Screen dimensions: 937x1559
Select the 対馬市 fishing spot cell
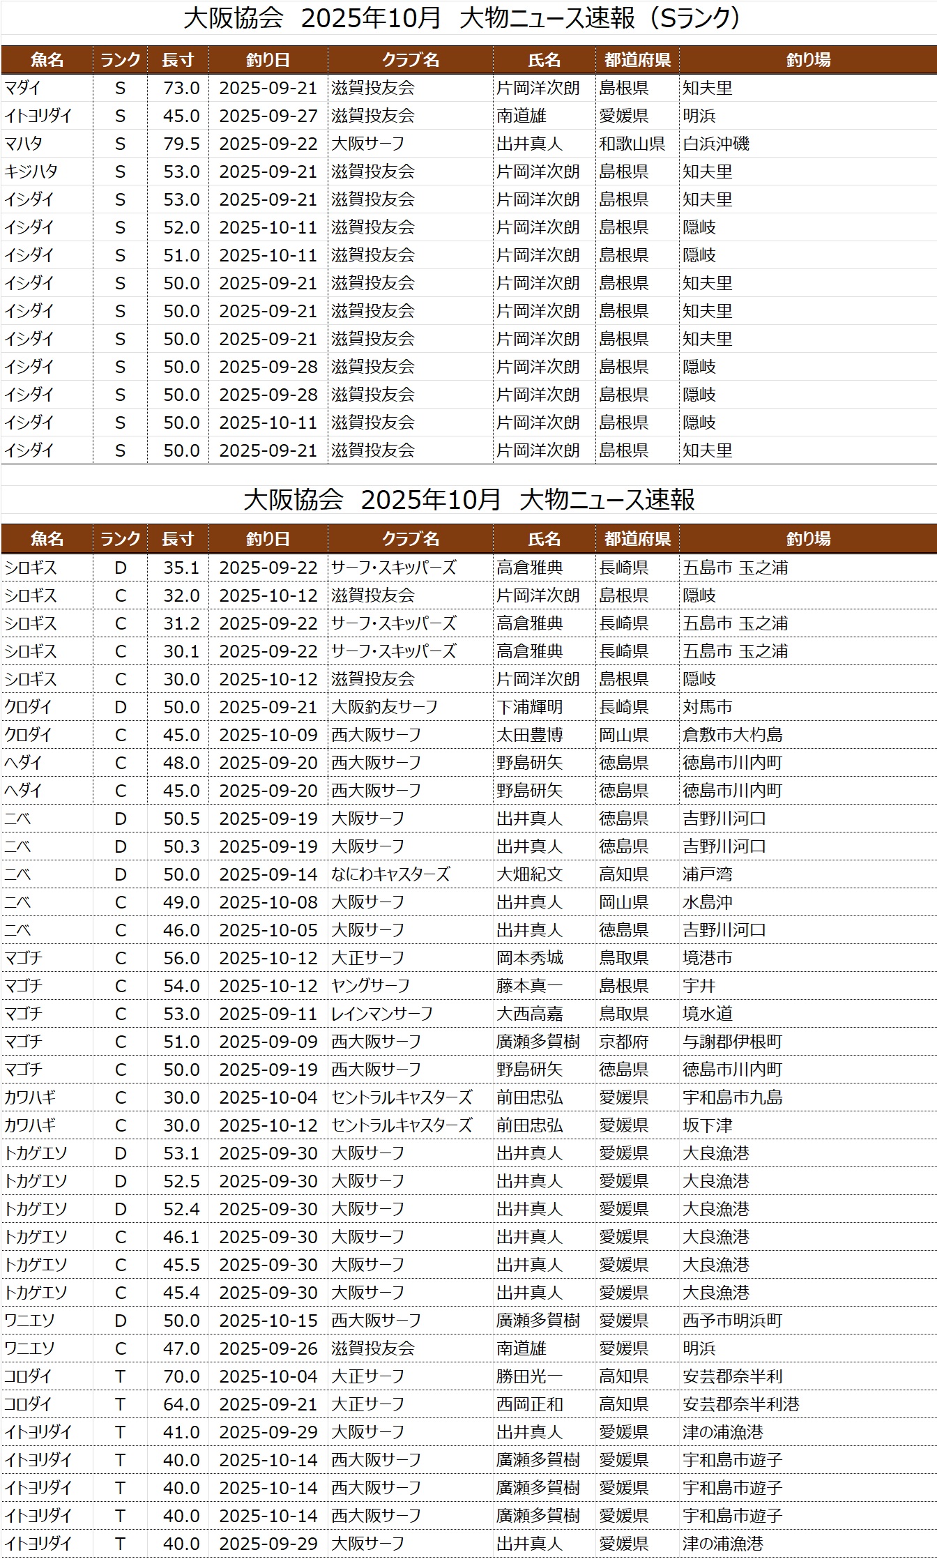pos(707,707)
